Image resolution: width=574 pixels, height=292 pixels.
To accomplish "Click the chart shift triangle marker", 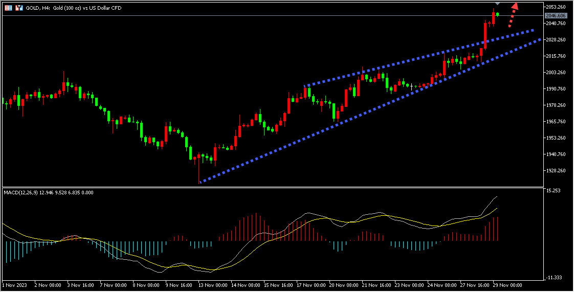I will coord(497,3).
